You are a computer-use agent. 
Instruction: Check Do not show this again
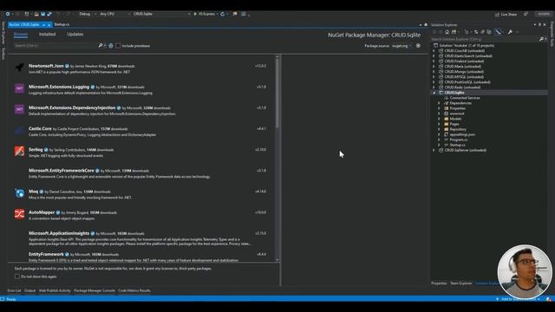(x=17, y=276)
